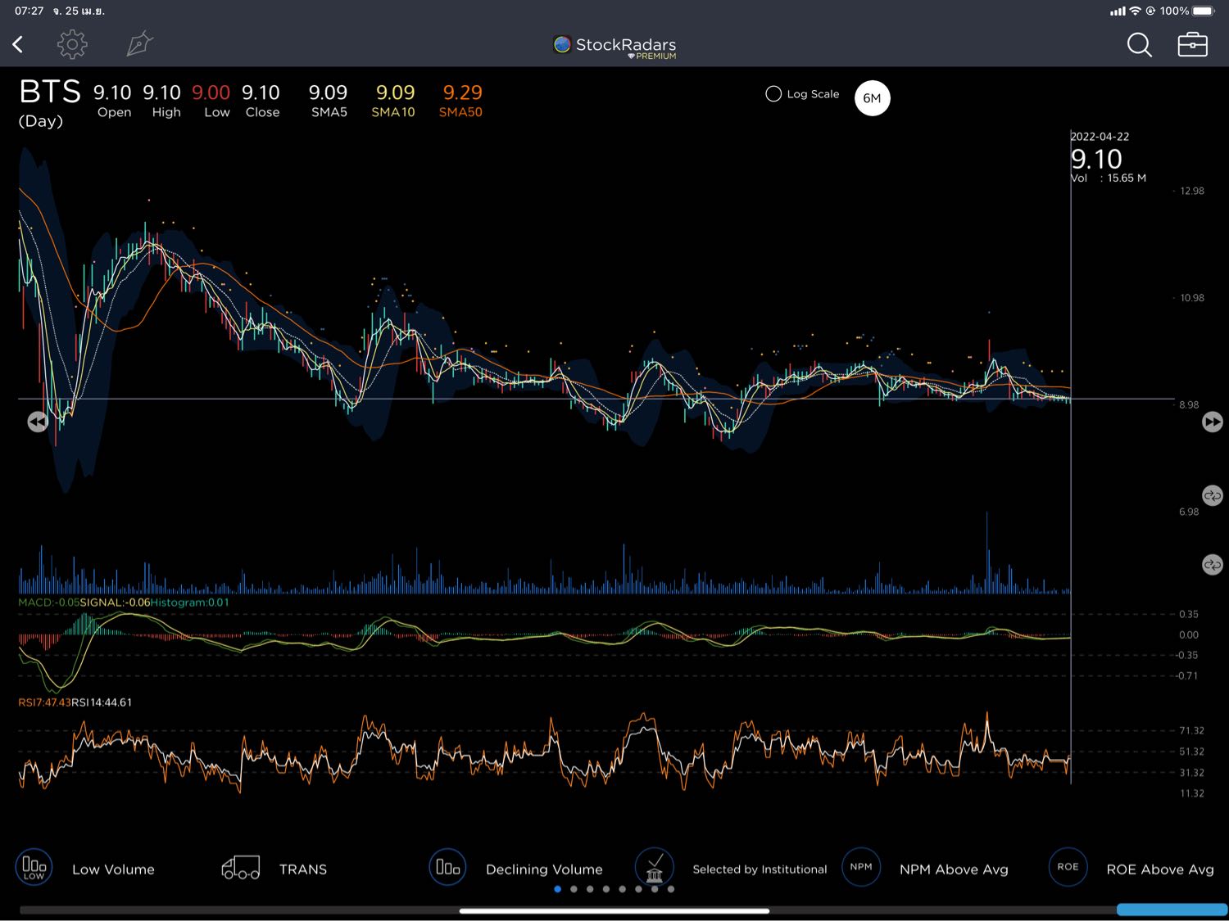This screenshot has width=1229, height=921.
Task: Click the bottom horizontal scrollbar thumb
Action: click(x=614, y=910)
